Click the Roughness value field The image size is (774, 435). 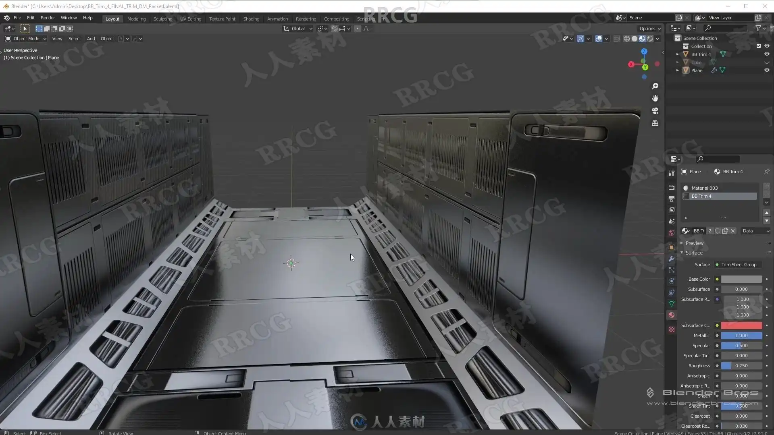[x=741, y=366]
